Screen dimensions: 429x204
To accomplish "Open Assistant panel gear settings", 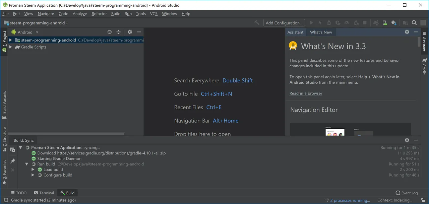I will [x=407, y=32].
